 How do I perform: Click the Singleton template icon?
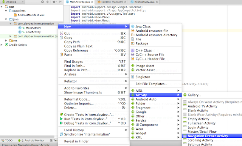[133, 77]
